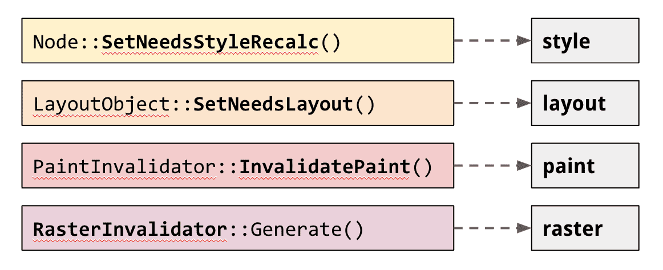
Task: Click the underlined "LayoutObject" word
Action: pyautogui.click(x=101, y=105)
